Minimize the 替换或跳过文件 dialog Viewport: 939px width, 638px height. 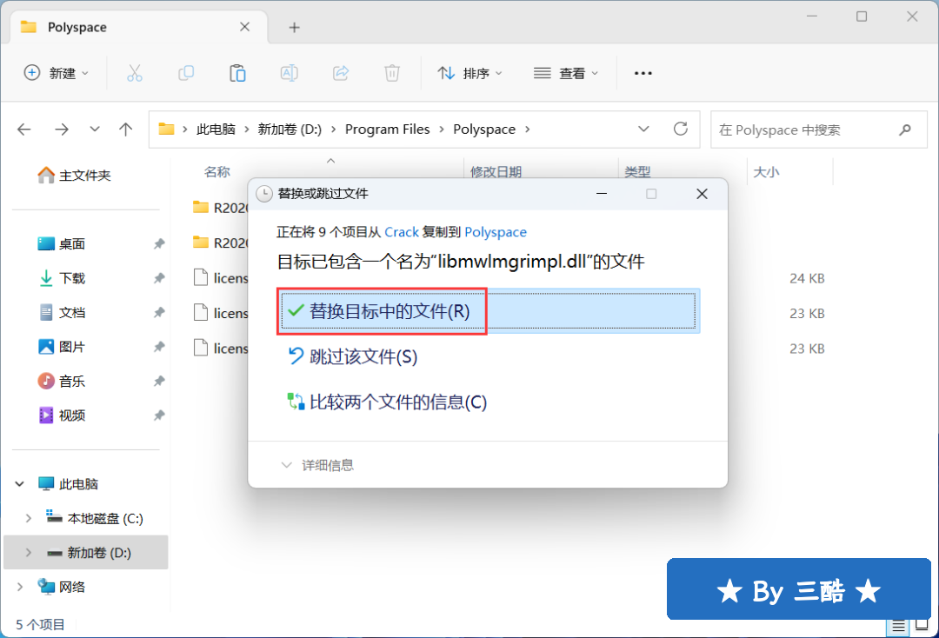click(602, 194)
